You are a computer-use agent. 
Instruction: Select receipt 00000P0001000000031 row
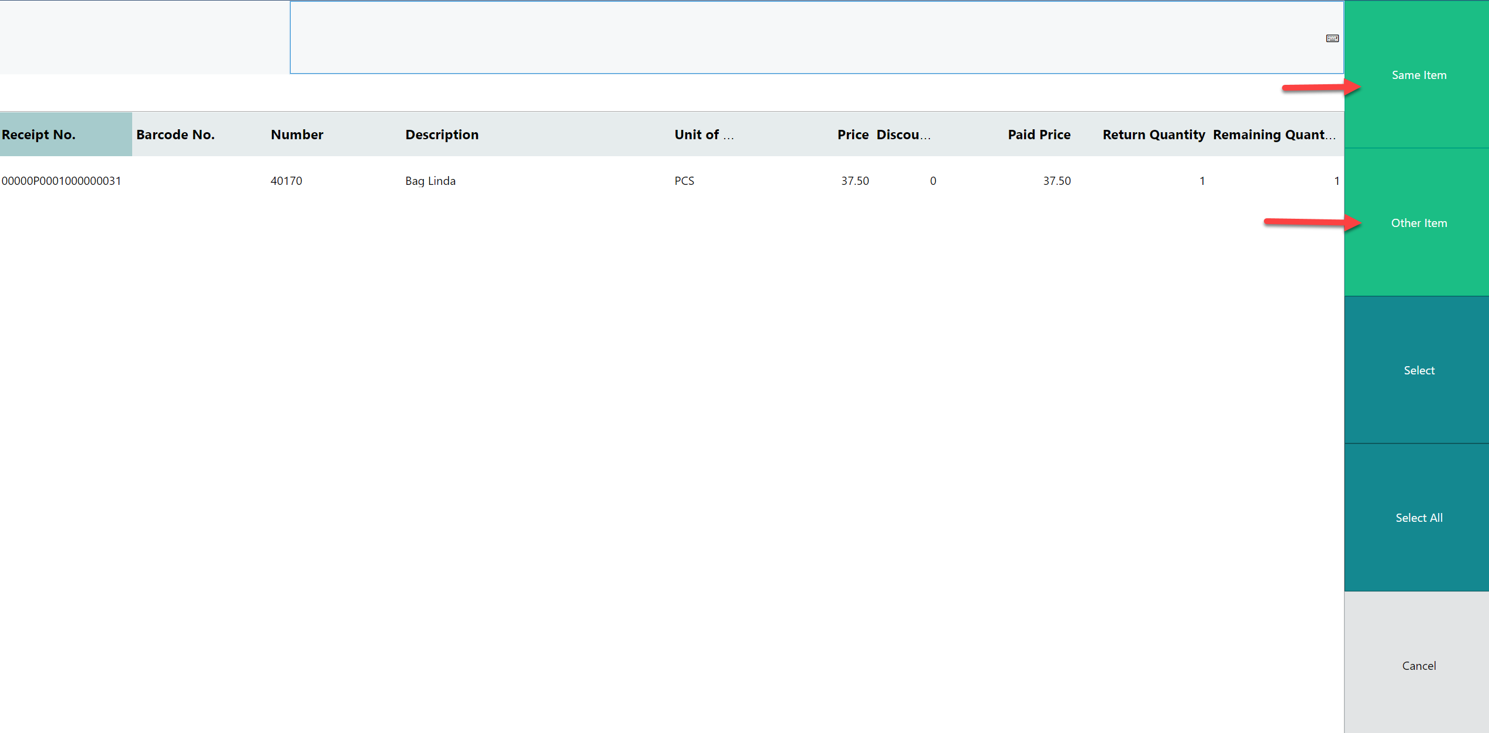[61, 181]
